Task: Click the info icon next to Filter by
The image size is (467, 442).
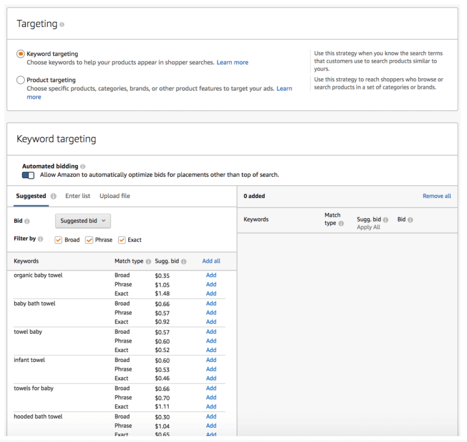Action: coord(40,239)
